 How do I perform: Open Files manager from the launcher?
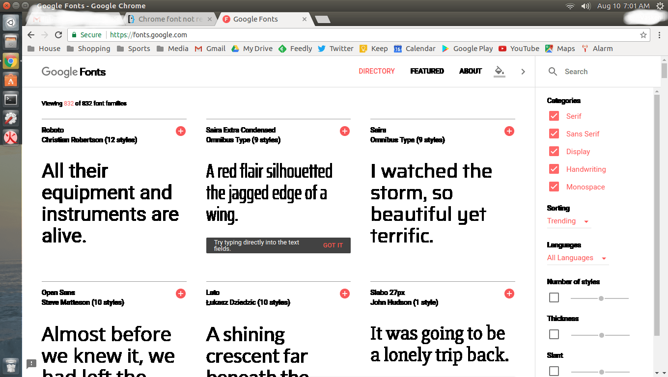(11, 41)
